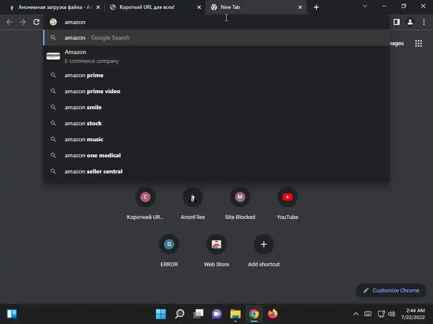Click the Google icon in the address bar
Viewport: 433px width, 324px height.
pyautogui.click(x=53, y=22)
